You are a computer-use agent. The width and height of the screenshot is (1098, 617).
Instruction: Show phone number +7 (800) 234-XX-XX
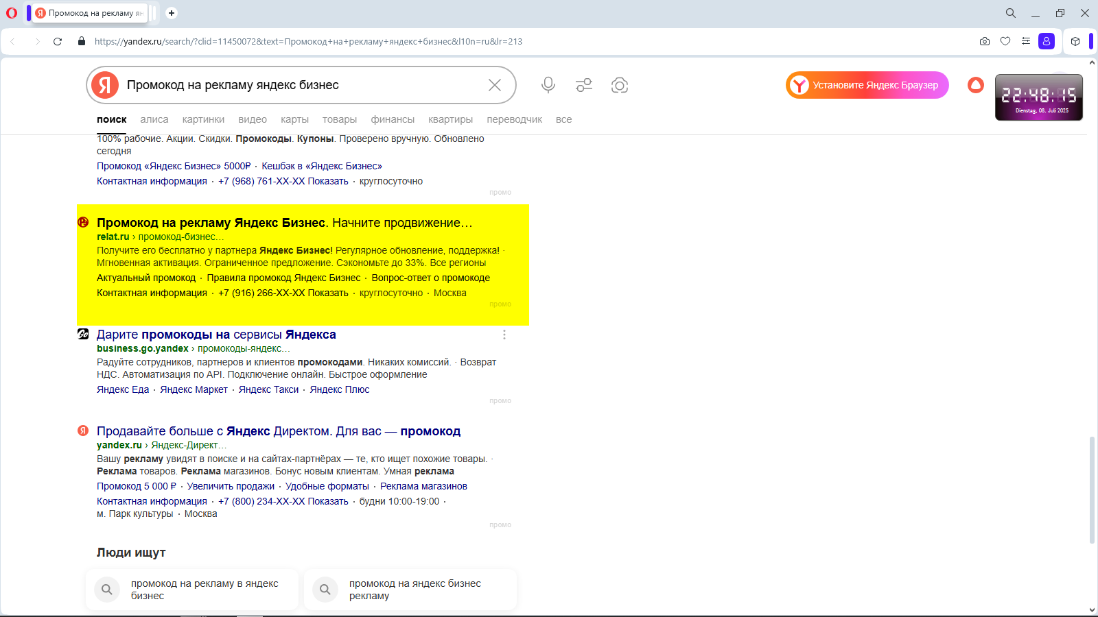[283, 501]
